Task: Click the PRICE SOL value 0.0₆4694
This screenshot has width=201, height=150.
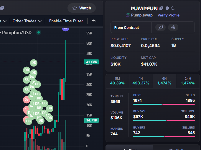Action: click(150, 46)
